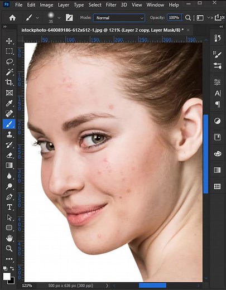Screen dimensions: 226x290
Task: Select the Rounded Rectangle shape tool
Action: 9,228
